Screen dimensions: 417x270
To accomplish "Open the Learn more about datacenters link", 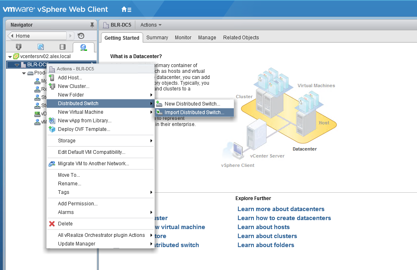I will 281,209.
